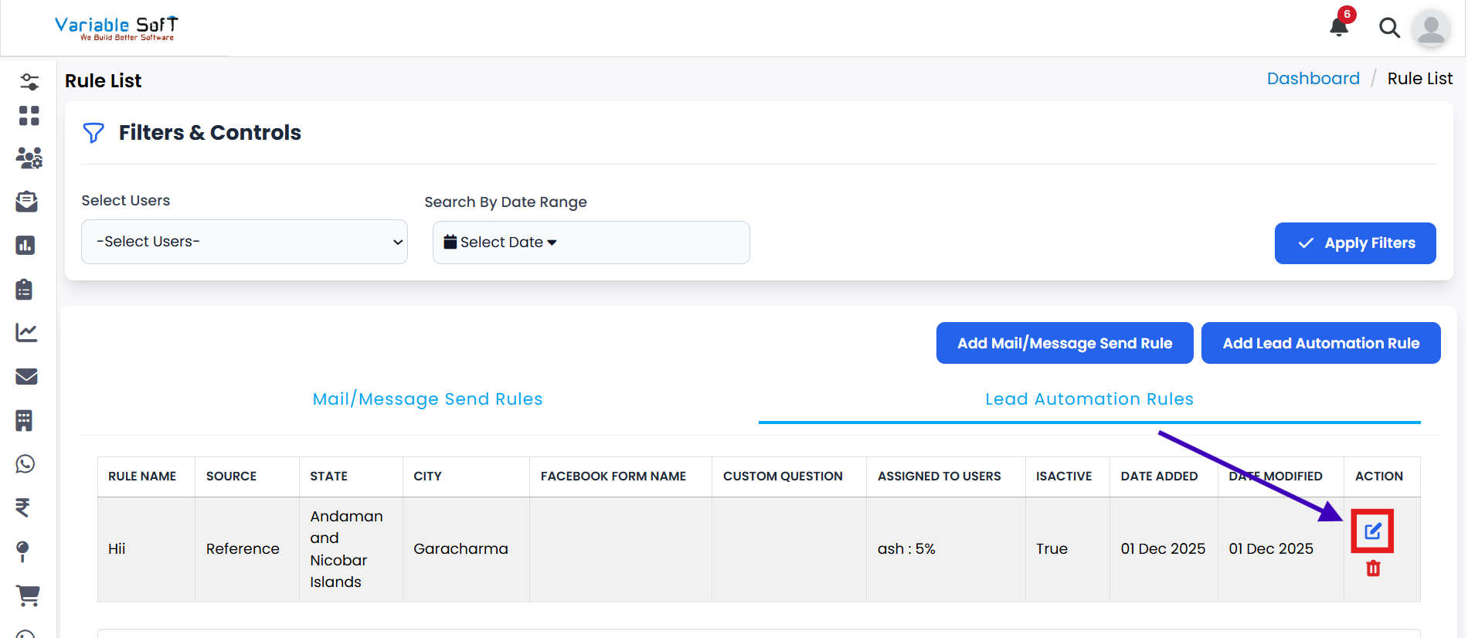
Task: Click the shopping cart sidebar icon
Action: tap(28, 596)
